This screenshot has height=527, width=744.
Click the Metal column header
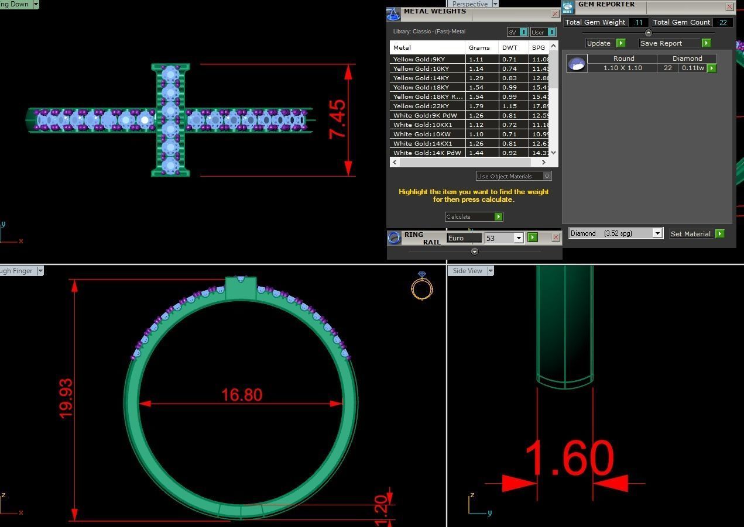[x=427, y=47]
